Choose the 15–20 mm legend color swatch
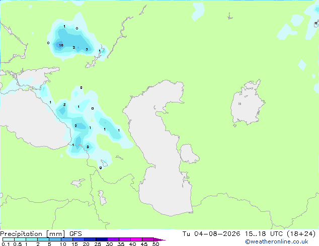319x246 pixels. tap(78, 239)
